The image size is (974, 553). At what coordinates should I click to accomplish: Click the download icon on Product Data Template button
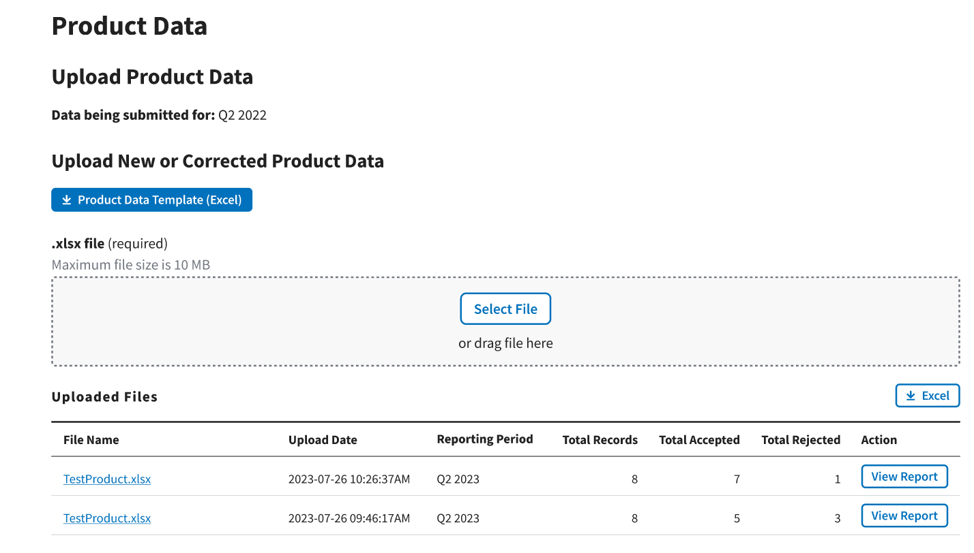[67, 200]
